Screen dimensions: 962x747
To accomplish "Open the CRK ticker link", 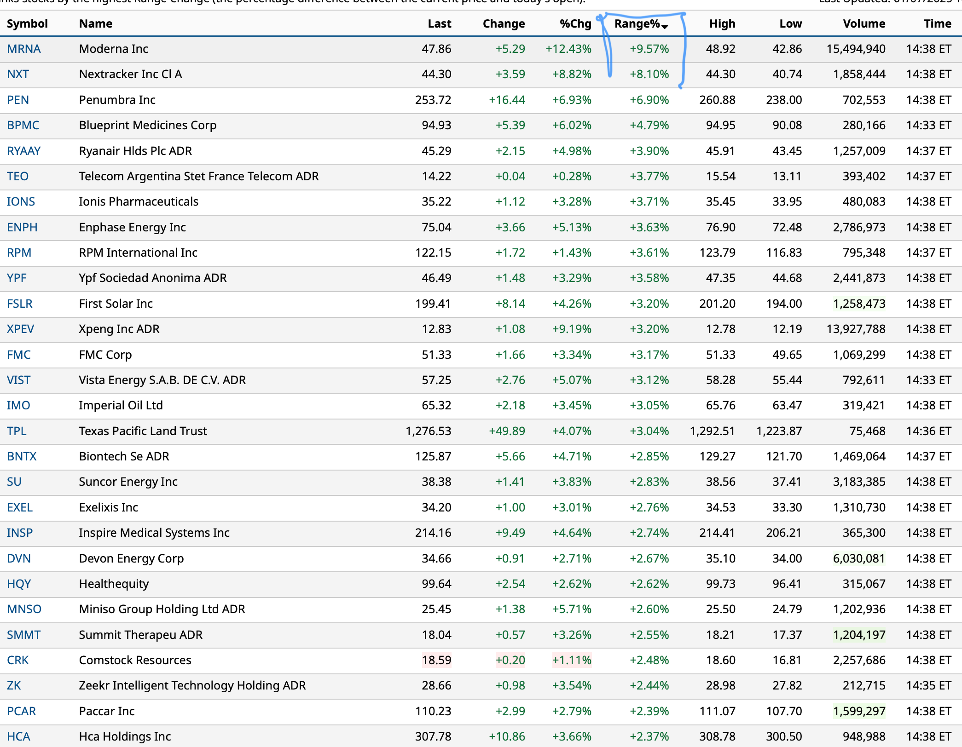I will click(18, 661).
